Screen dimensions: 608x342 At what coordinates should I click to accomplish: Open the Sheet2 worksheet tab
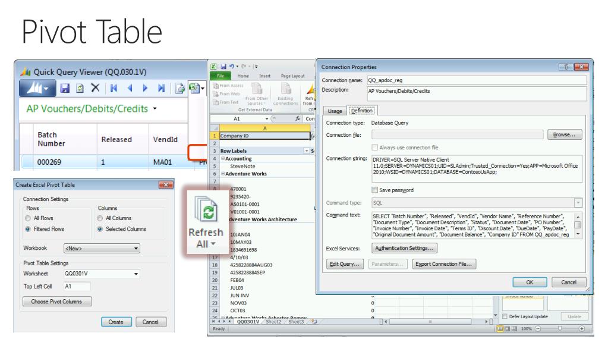tap(273, 321)
